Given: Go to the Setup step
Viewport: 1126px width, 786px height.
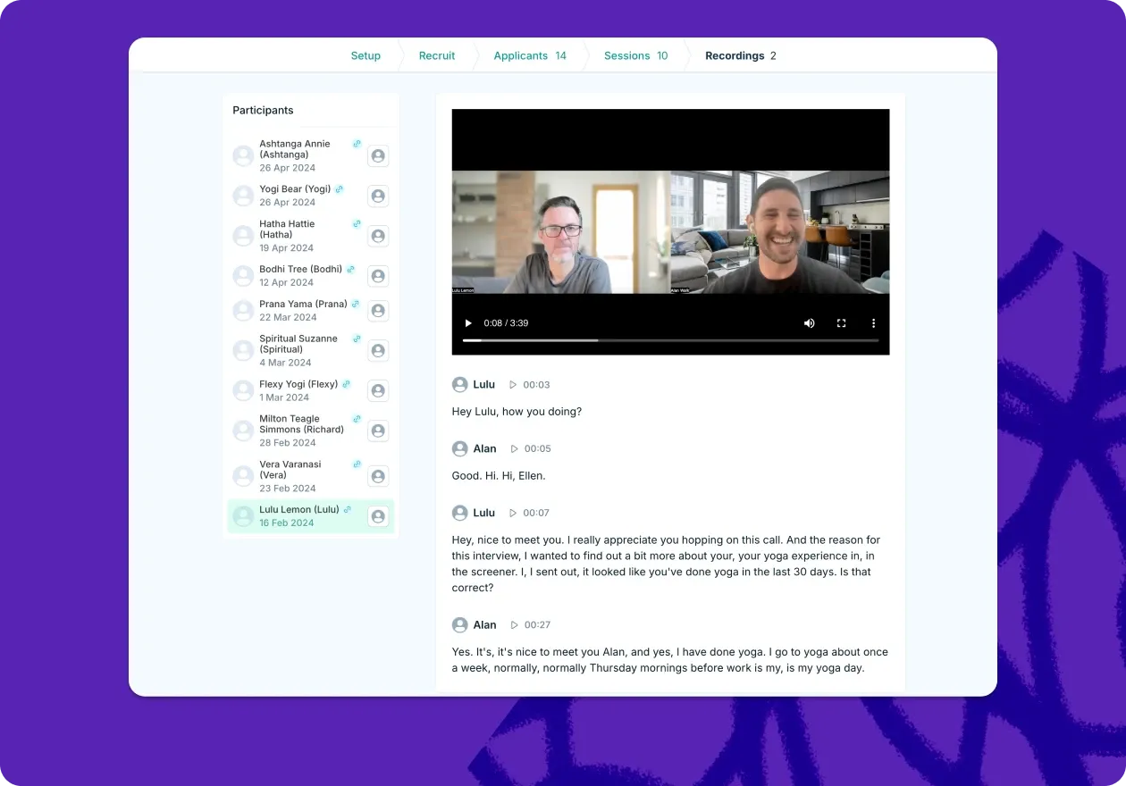Looking at the screenshot, I should tap(366, 55).
